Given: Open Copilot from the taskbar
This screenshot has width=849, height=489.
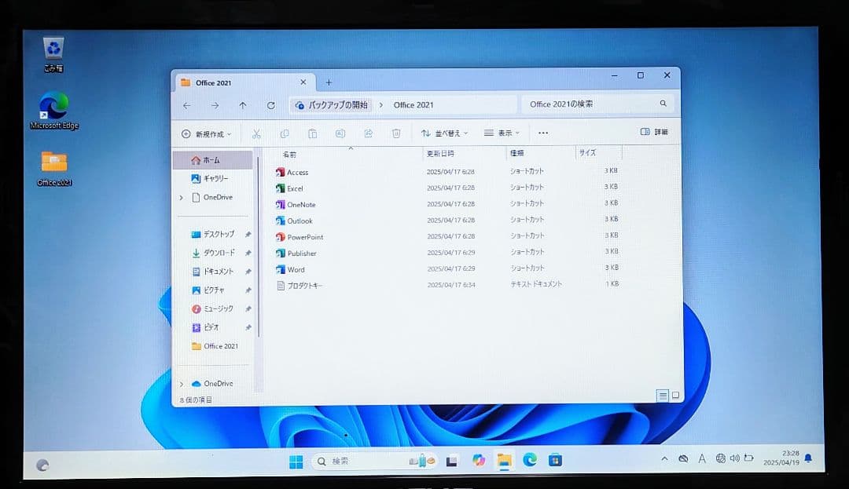Looking at the screenshot, I should coord(479,461).
